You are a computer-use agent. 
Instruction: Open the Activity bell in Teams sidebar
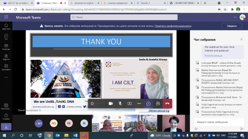click(x=6, y=27)
